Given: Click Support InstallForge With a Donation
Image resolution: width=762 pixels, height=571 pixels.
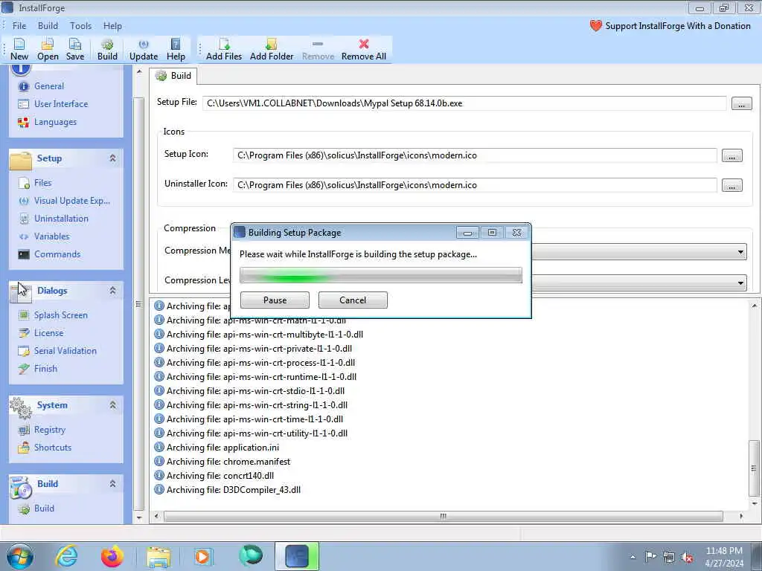Looking at the screenshot, I should 670,26.
